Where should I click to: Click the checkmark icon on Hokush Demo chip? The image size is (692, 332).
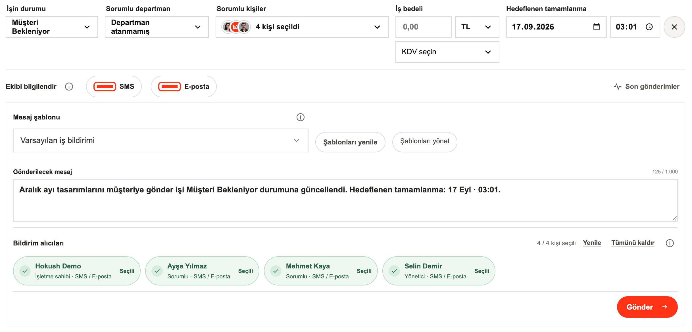pos(25,271)
